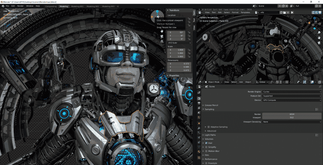Expand the Light Paths panel
The image size is (323, 165).
coord(210,135)
